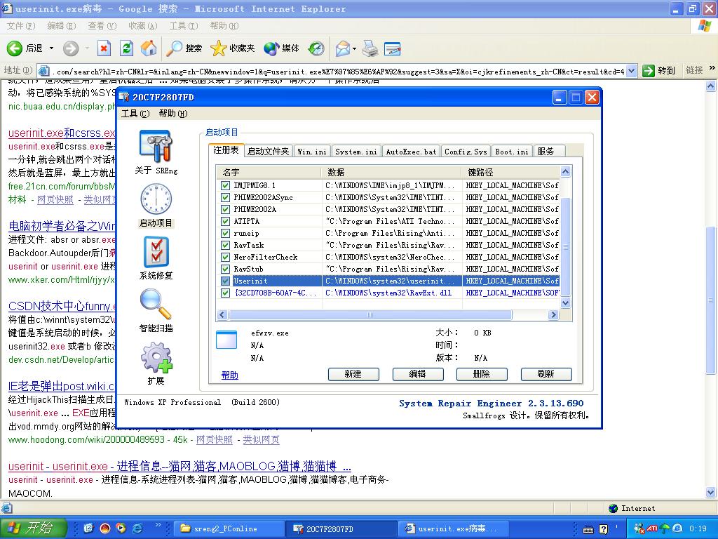Uncheck the RavTask startup entry
Screen dimensions: 718x539
pyautogui.click(x=225, y=245)
